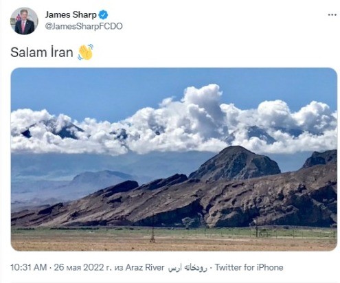
Task: Open James Sharp's profile avatar
Action: tap(24, 21)
